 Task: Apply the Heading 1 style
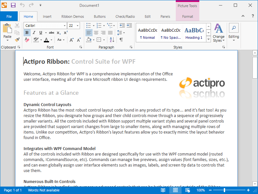(194, 34)
